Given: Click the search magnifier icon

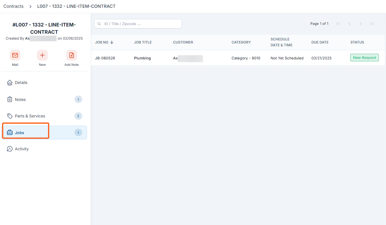Looking at the screenshot, I should coord(99,24).
